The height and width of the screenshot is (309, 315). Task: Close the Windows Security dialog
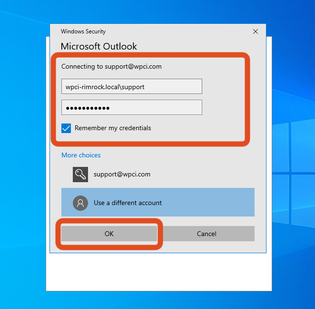pyautogui.click(x=256, y=31)
